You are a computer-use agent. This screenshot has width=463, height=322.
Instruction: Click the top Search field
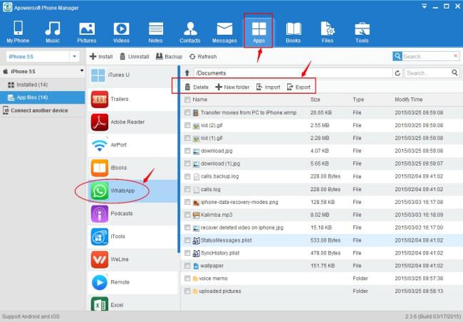click(x=427, y=56)
